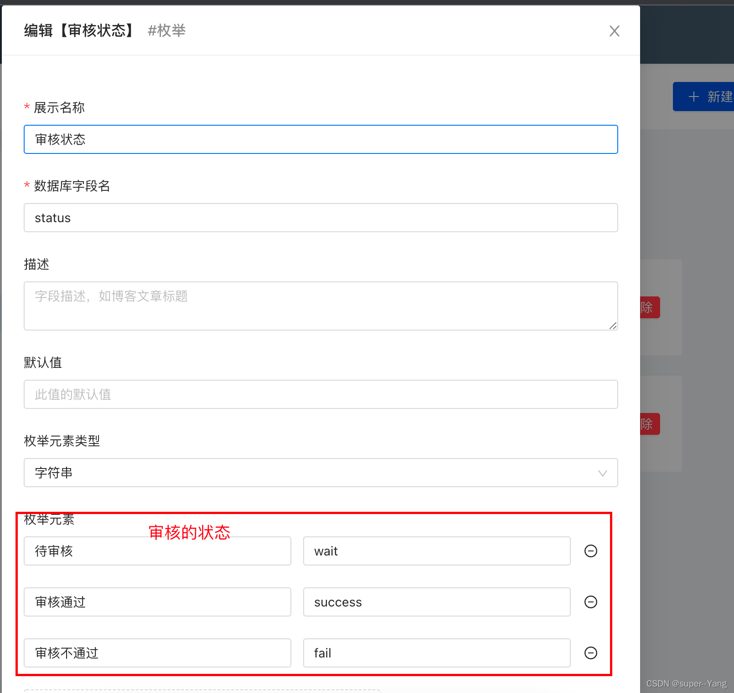Click the 默认值 field label
The height and width of the screenshot is (693, 734).
[43, 363]
